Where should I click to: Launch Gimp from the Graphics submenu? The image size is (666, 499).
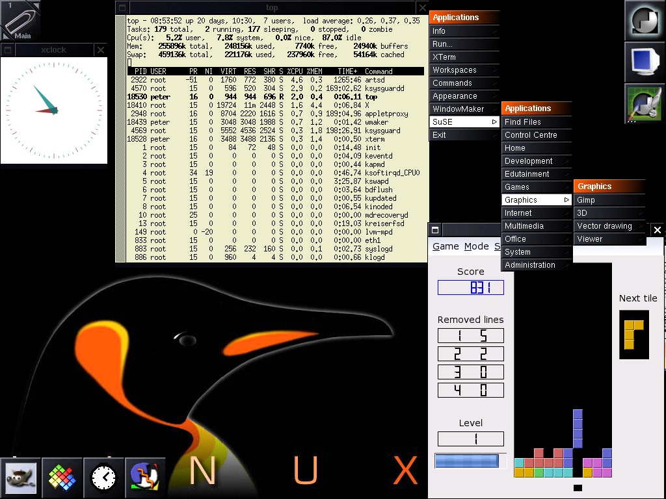coord(609,200)
